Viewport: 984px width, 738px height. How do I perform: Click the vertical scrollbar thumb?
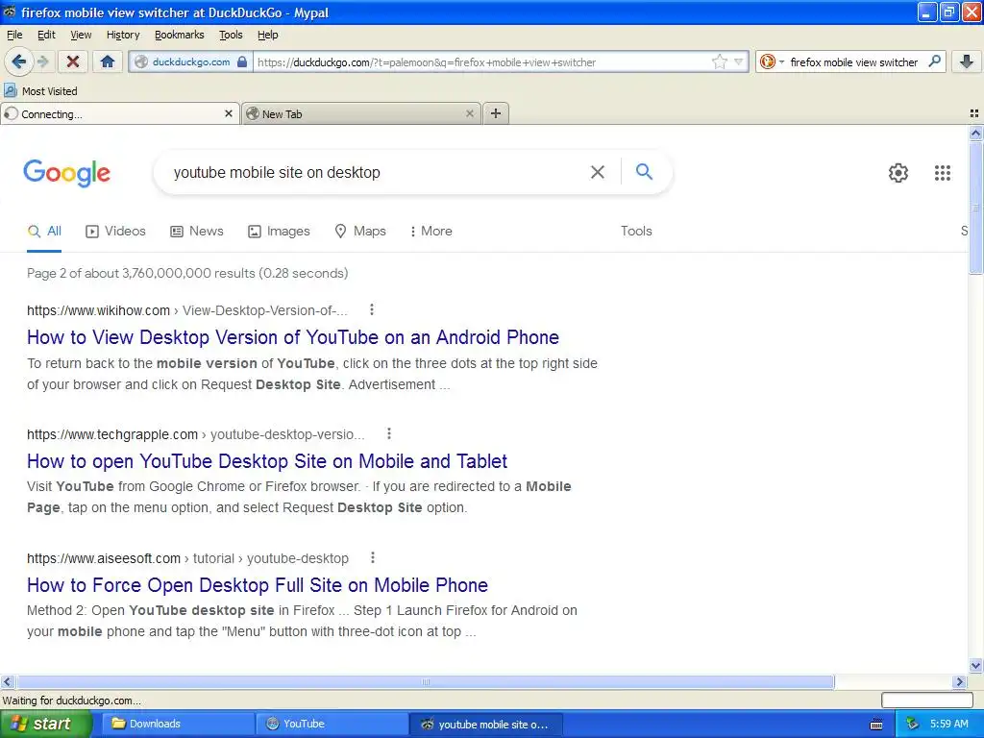pos(975,209)
